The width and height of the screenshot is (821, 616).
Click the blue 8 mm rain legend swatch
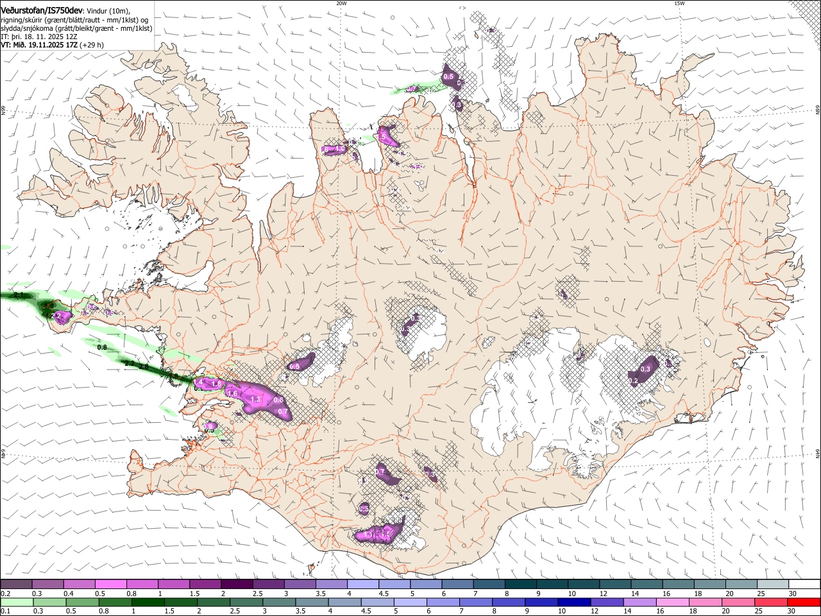pyautogui.click(x=509, y=603)
